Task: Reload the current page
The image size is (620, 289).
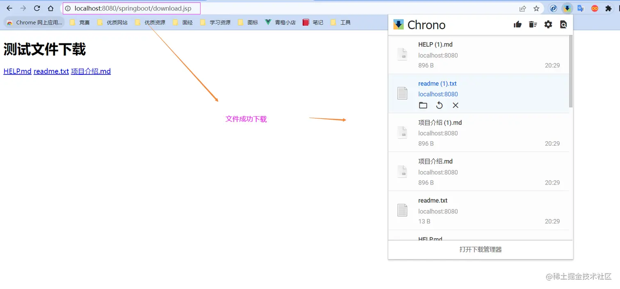Action: [x=37, y=8]
